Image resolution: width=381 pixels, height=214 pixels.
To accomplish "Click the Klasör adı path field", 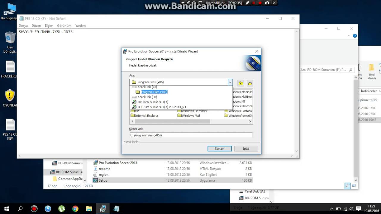I will click(x=191, y=135).
